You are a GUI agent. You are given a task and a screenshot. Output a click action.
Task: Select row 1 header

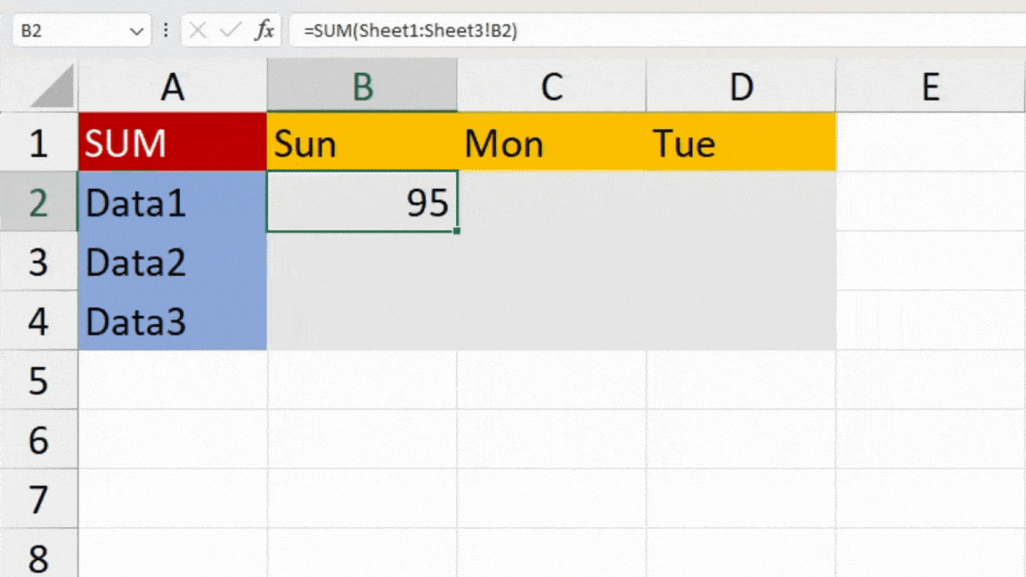pyautogui.click(x=40, y=143)
